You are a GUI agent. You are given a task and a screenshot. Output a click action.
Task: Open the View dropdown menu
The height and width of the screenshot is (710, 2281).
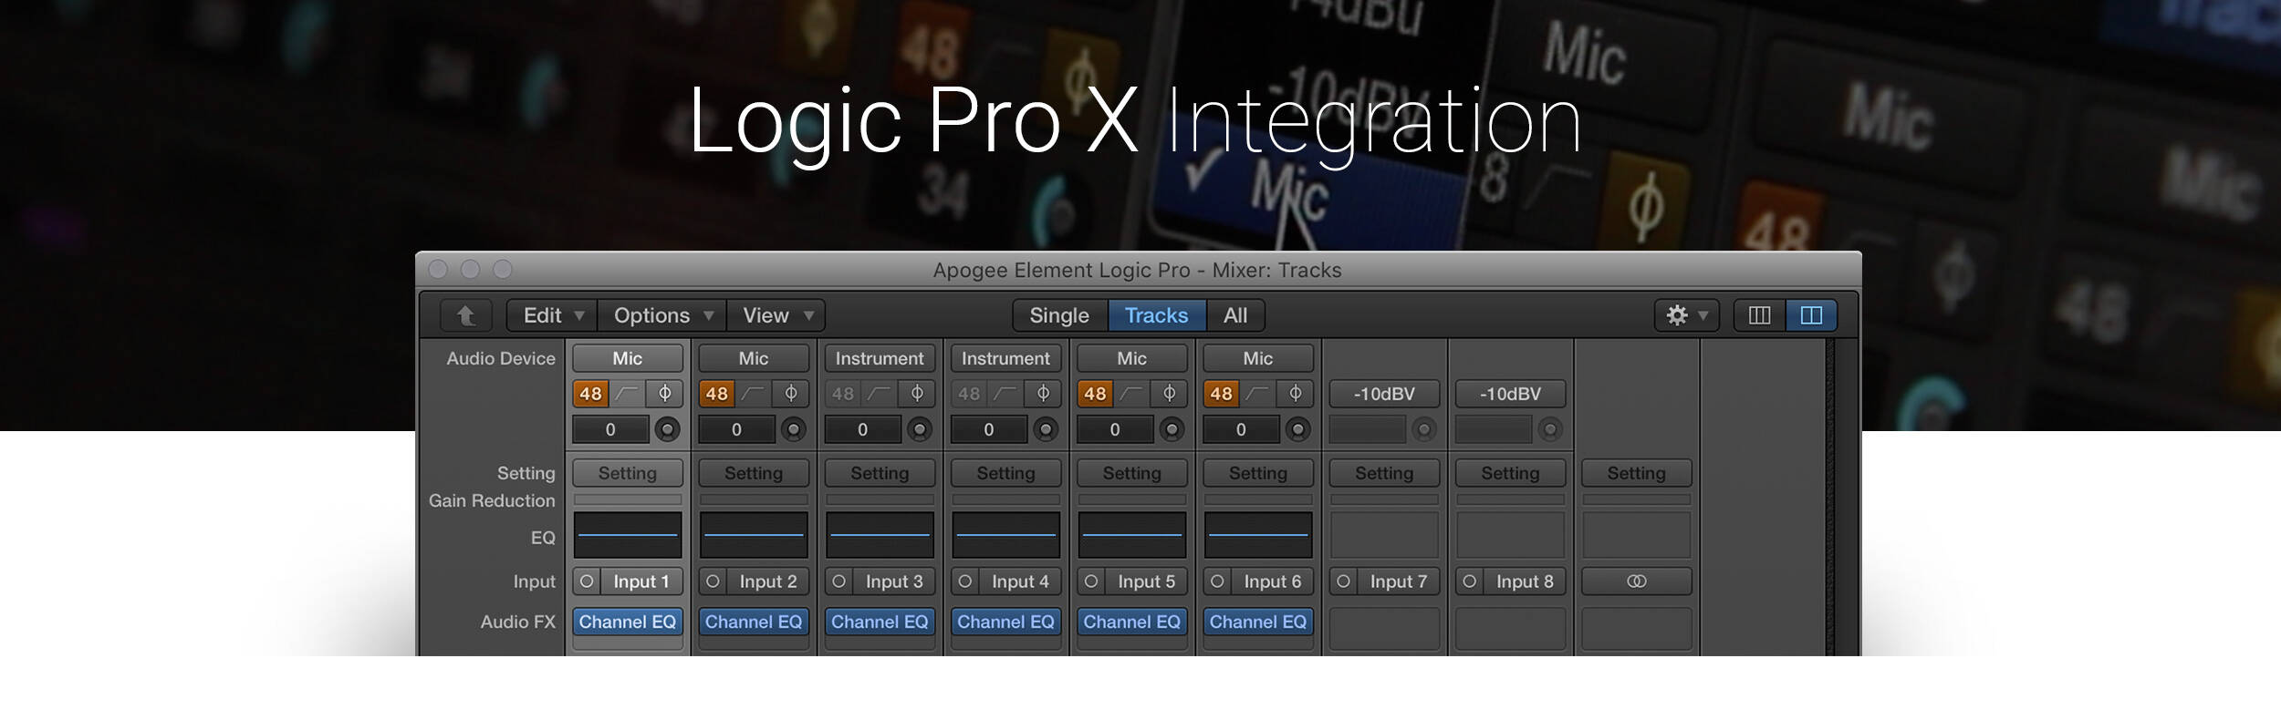pyautogui.click(x=776, y=315)
